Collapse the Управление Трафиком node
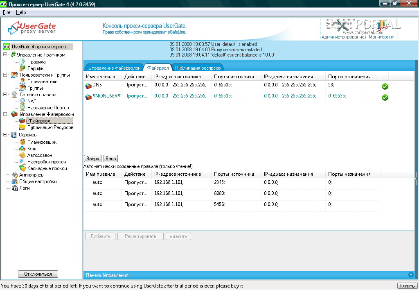Image resolution: width=419 pixels, height=290 pixels. tap(5, 54)
